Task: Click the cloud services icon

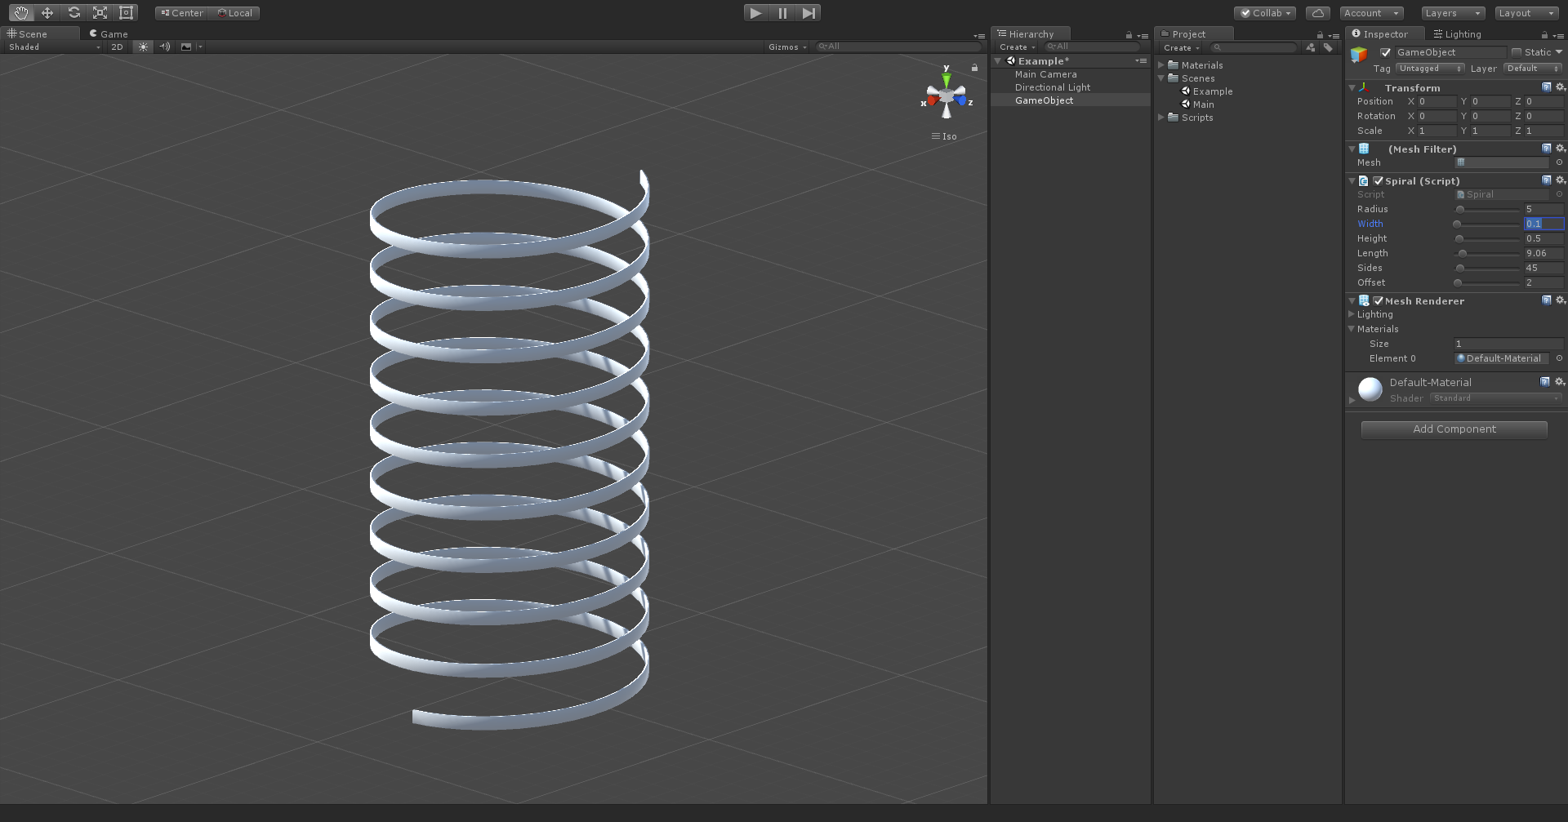Action: point(1317,13)
